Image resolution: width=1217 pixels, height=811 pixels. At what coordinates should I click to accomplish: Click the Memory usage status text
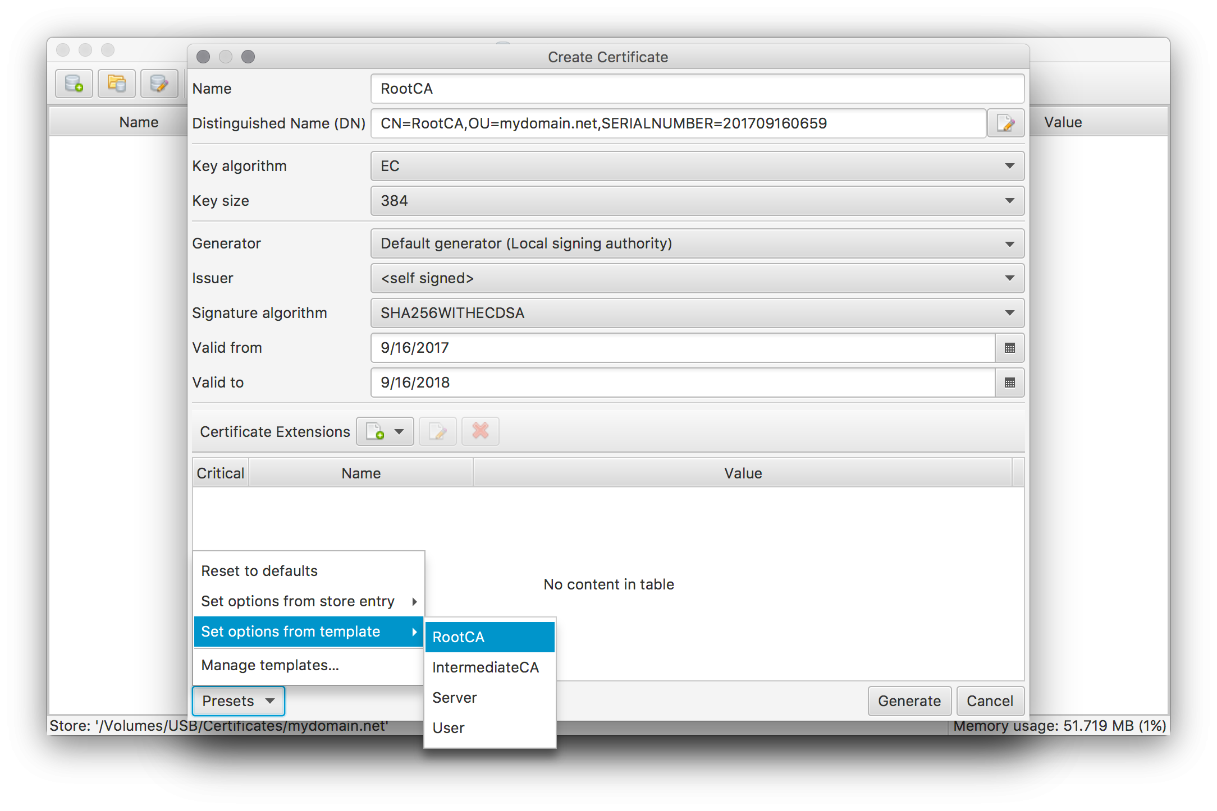[x=1060, y=726]
